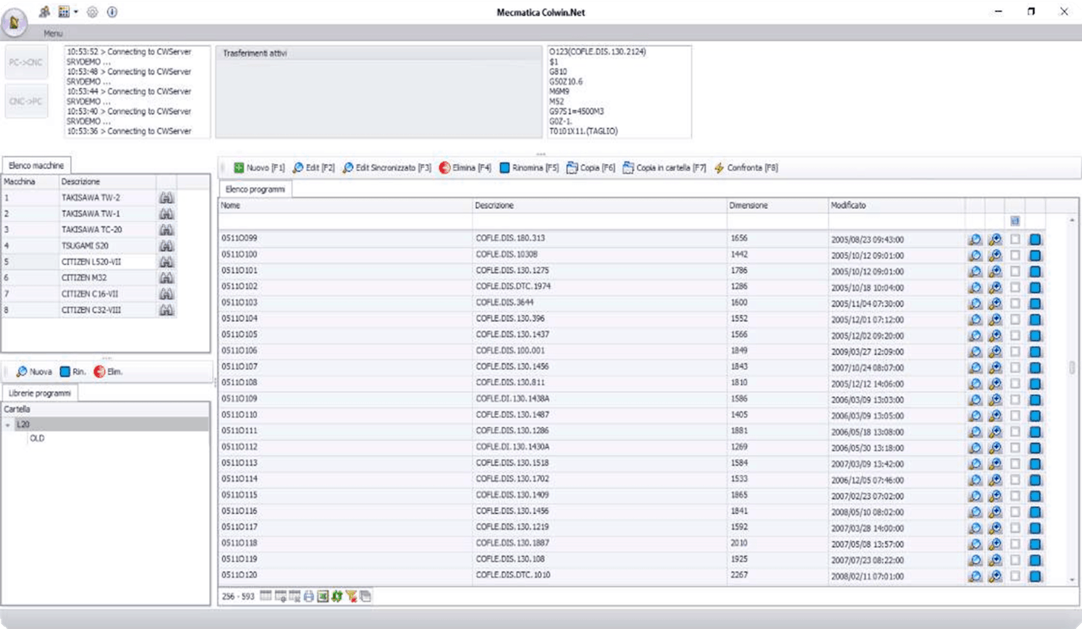Click the magnifier-plus edit icon for 0511O106

coord(995,351)
